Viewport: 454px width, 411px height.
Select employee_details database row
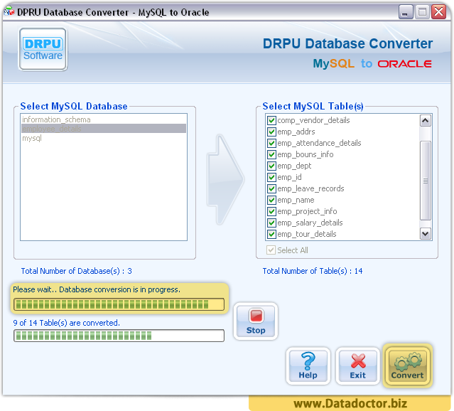pos(103,129)
